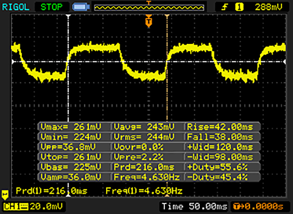Click the Freq=4.630Hz table cell
The height and width of the screenshot is (214, 293).
click(x=146, y=177)
